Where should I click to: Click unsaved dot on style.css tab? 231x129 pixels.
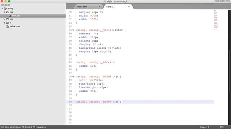point(129,7)
